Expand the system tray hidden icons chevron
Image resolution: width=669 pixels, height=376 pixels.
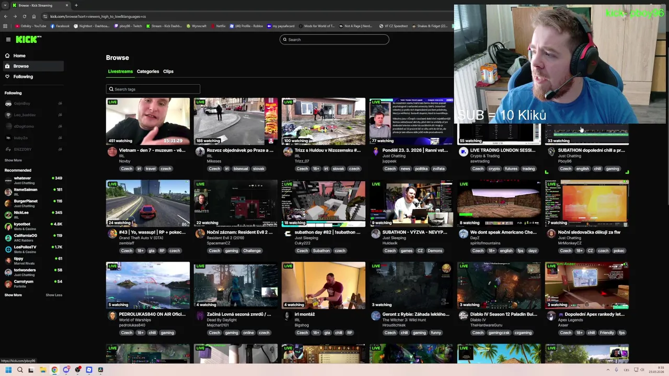[607, 370]
